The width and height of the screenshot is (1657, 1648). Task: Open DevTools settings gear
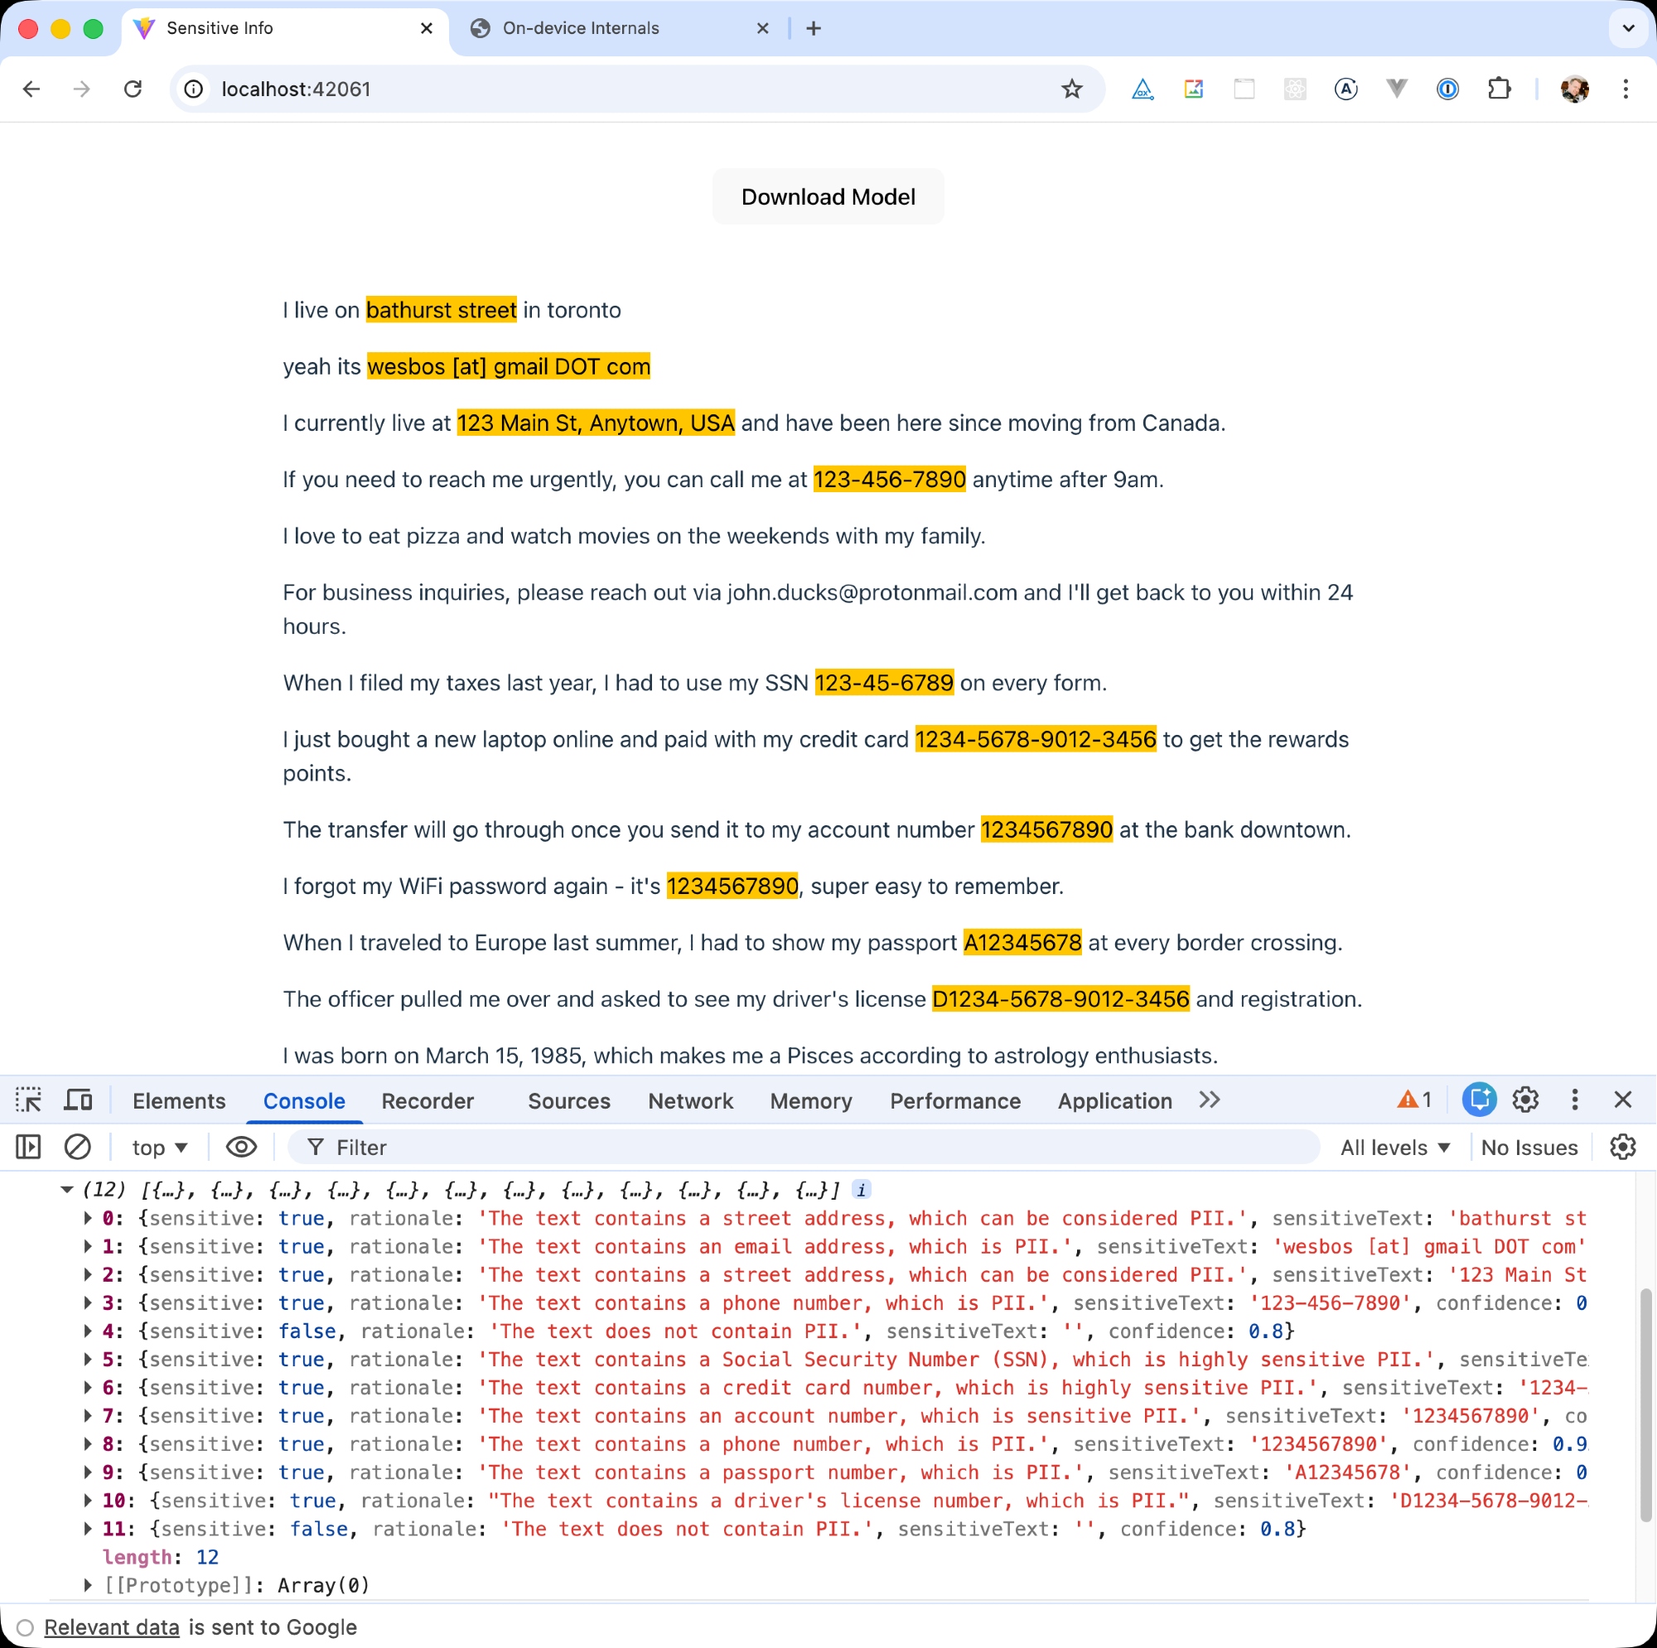[1525, 1099]
